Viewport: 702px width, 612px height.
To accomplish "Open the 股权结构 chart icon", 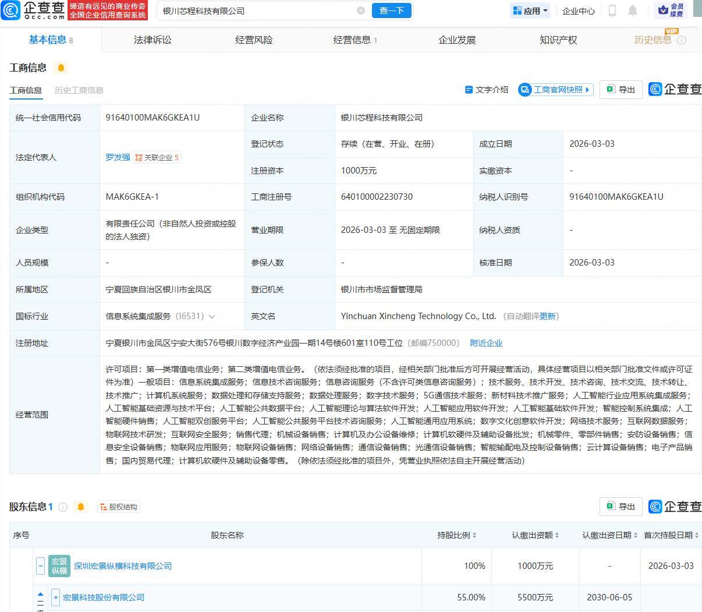I will (x=119, y=507).
